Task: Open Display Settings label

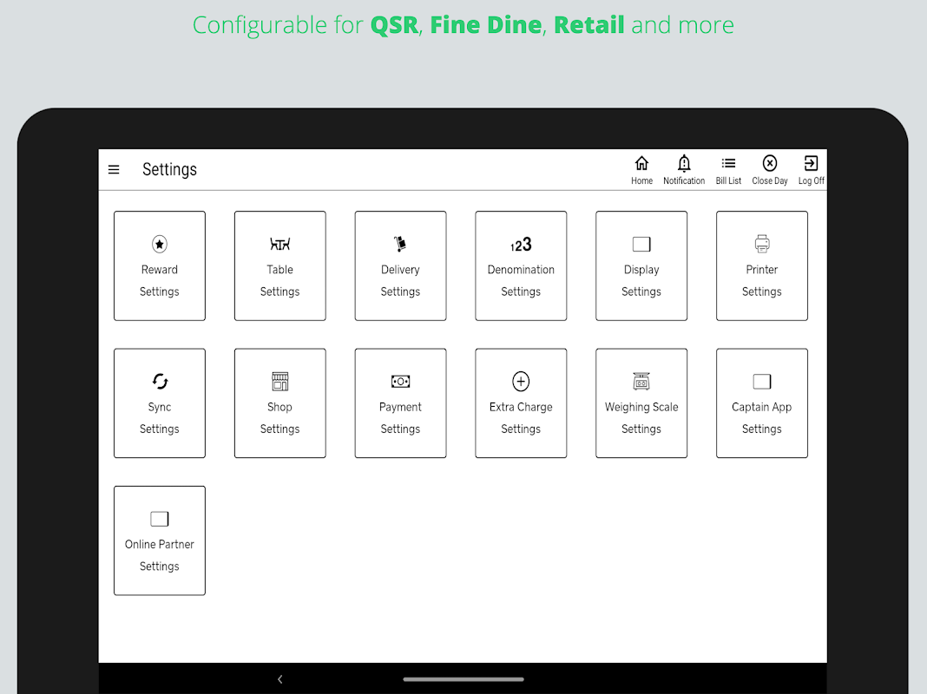Action: point(641,280)
